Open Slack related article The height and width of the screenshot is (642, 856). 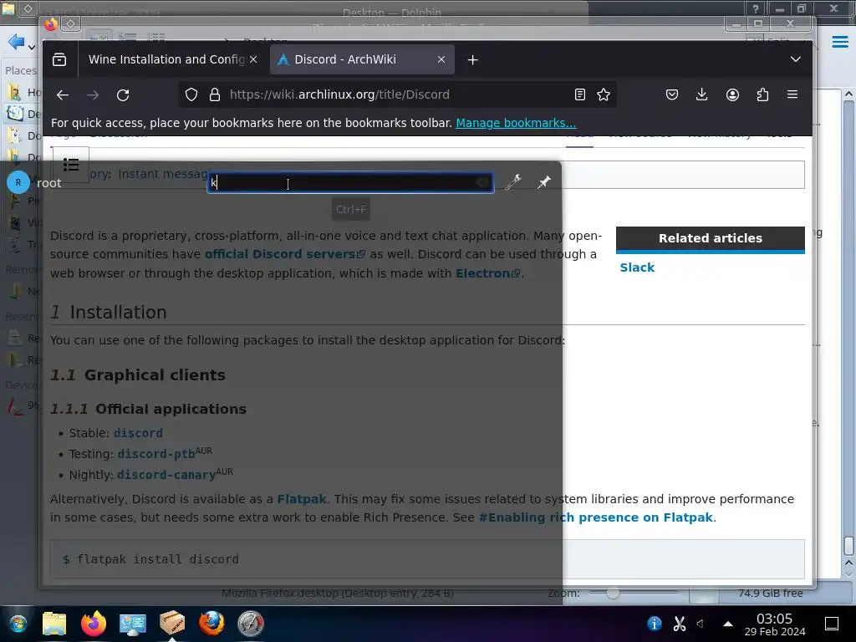[637, 267]
